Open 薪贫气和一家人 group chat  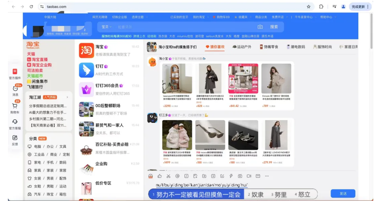109,129
